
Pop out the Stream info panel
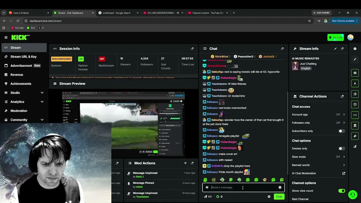click(342, 48)
